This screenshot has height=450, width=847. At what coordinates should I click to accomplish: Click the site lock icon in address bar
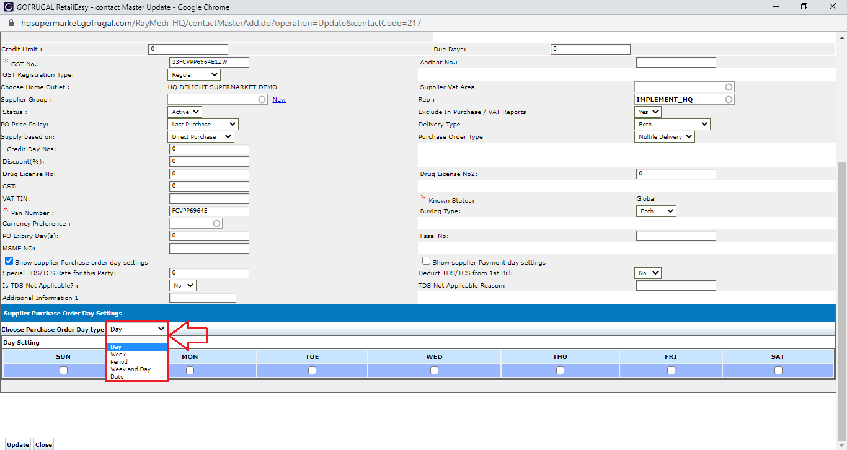click(x=11, y=23)
